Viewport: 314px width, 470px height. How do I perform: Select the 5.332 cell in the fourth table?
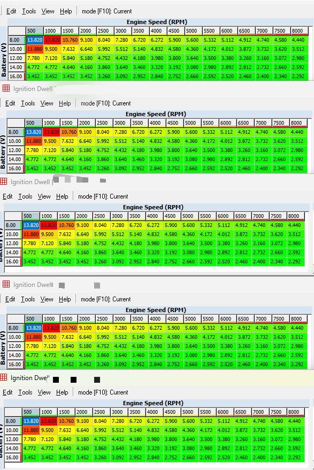(210, 328)
